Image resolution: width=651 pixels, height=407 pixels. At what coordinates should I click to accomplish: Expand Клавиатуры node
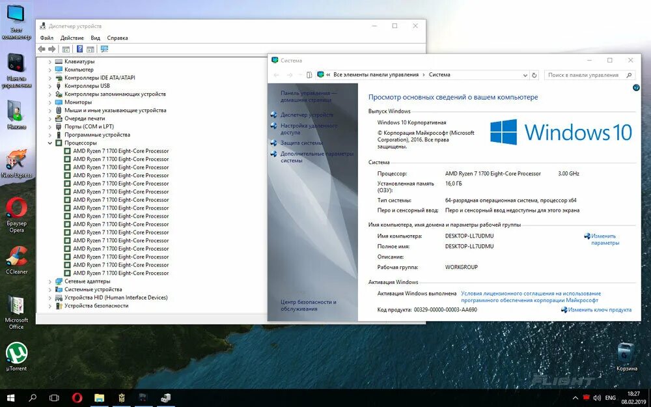pos(50,61)
